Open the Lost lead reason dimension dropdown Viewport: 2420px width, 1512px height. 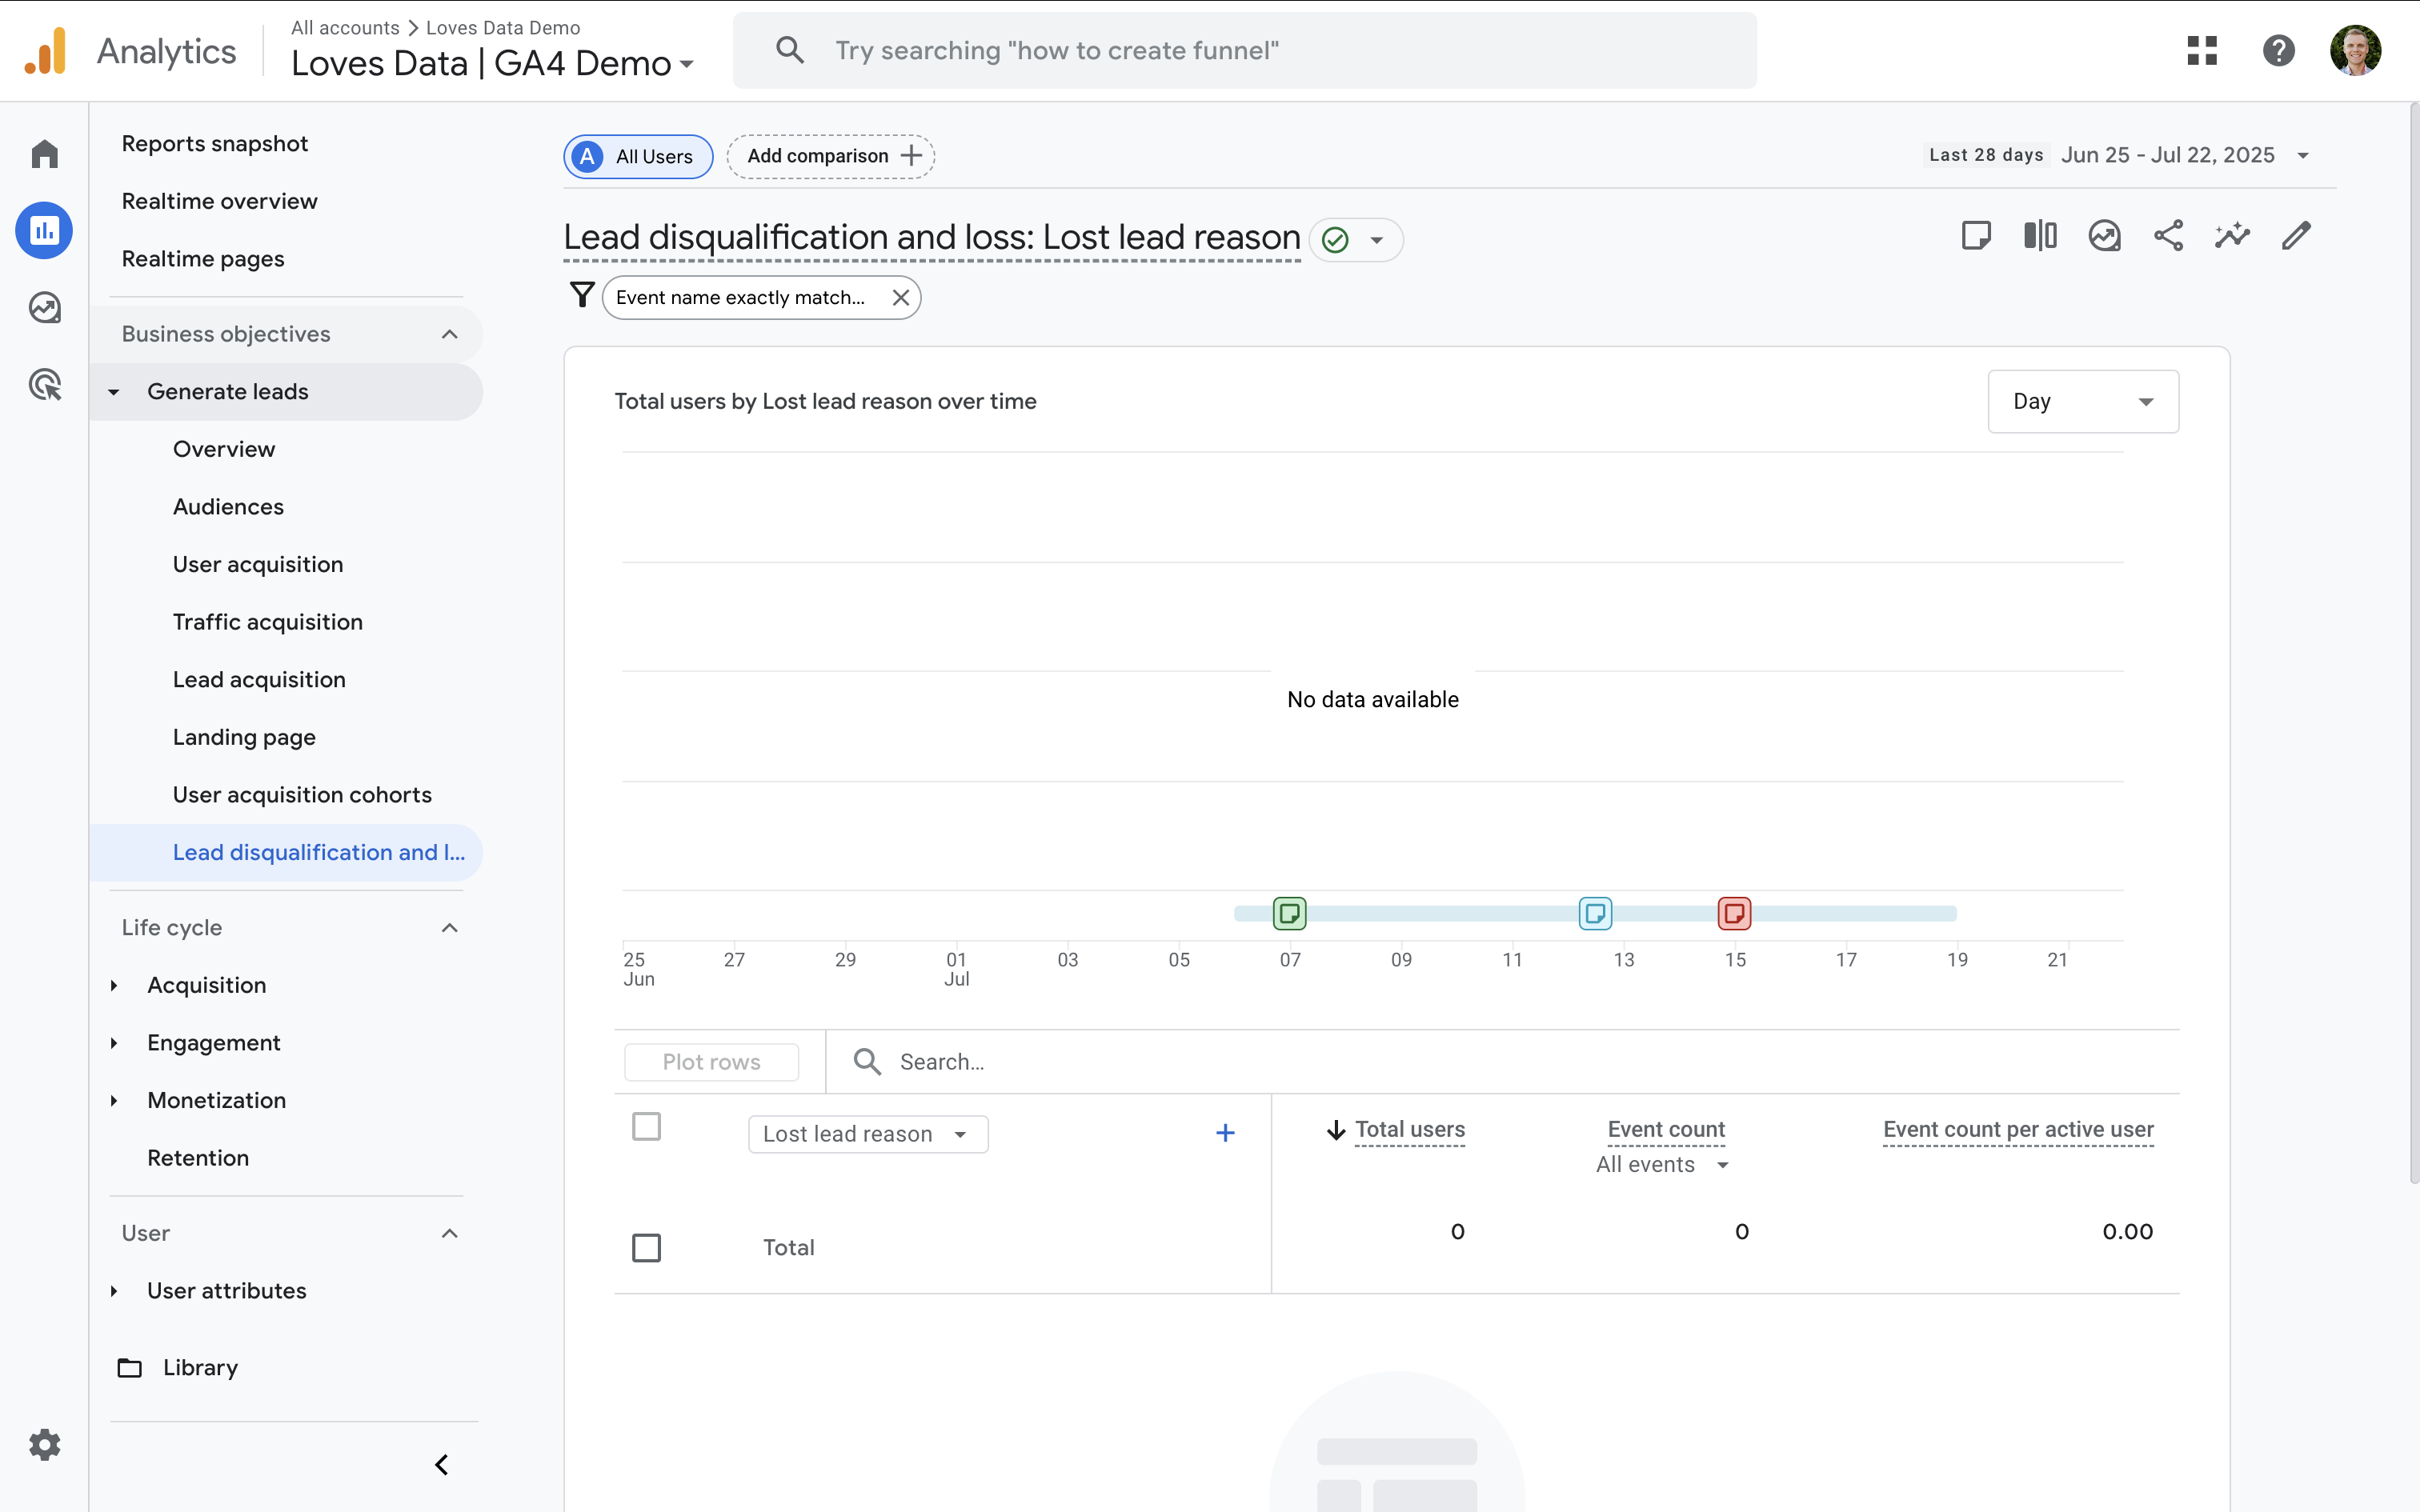pos(867,1134)
